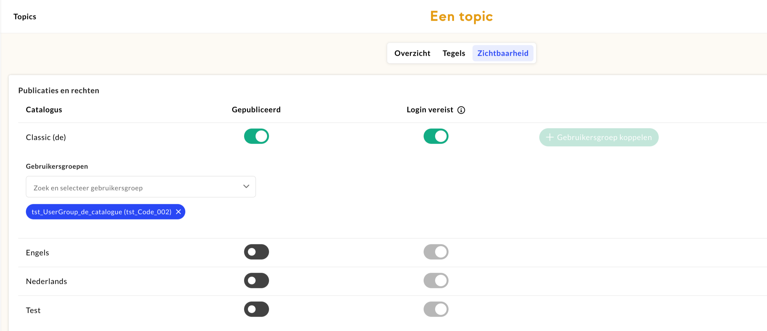Remove the tst_UserGroup_de_catalogue tag with X
767x331 pixels.
[179, 212]
